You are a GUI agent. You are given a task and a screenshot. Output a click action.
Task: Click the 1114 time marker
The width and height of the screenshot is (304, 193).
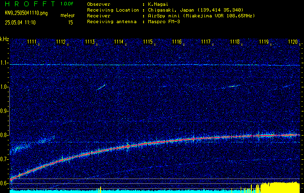click(119, 41)
